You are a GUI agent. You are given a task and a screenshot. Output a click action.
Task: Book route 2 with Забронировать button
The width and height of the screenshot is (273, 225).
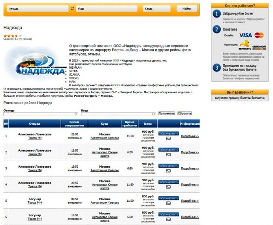(168, 150)
